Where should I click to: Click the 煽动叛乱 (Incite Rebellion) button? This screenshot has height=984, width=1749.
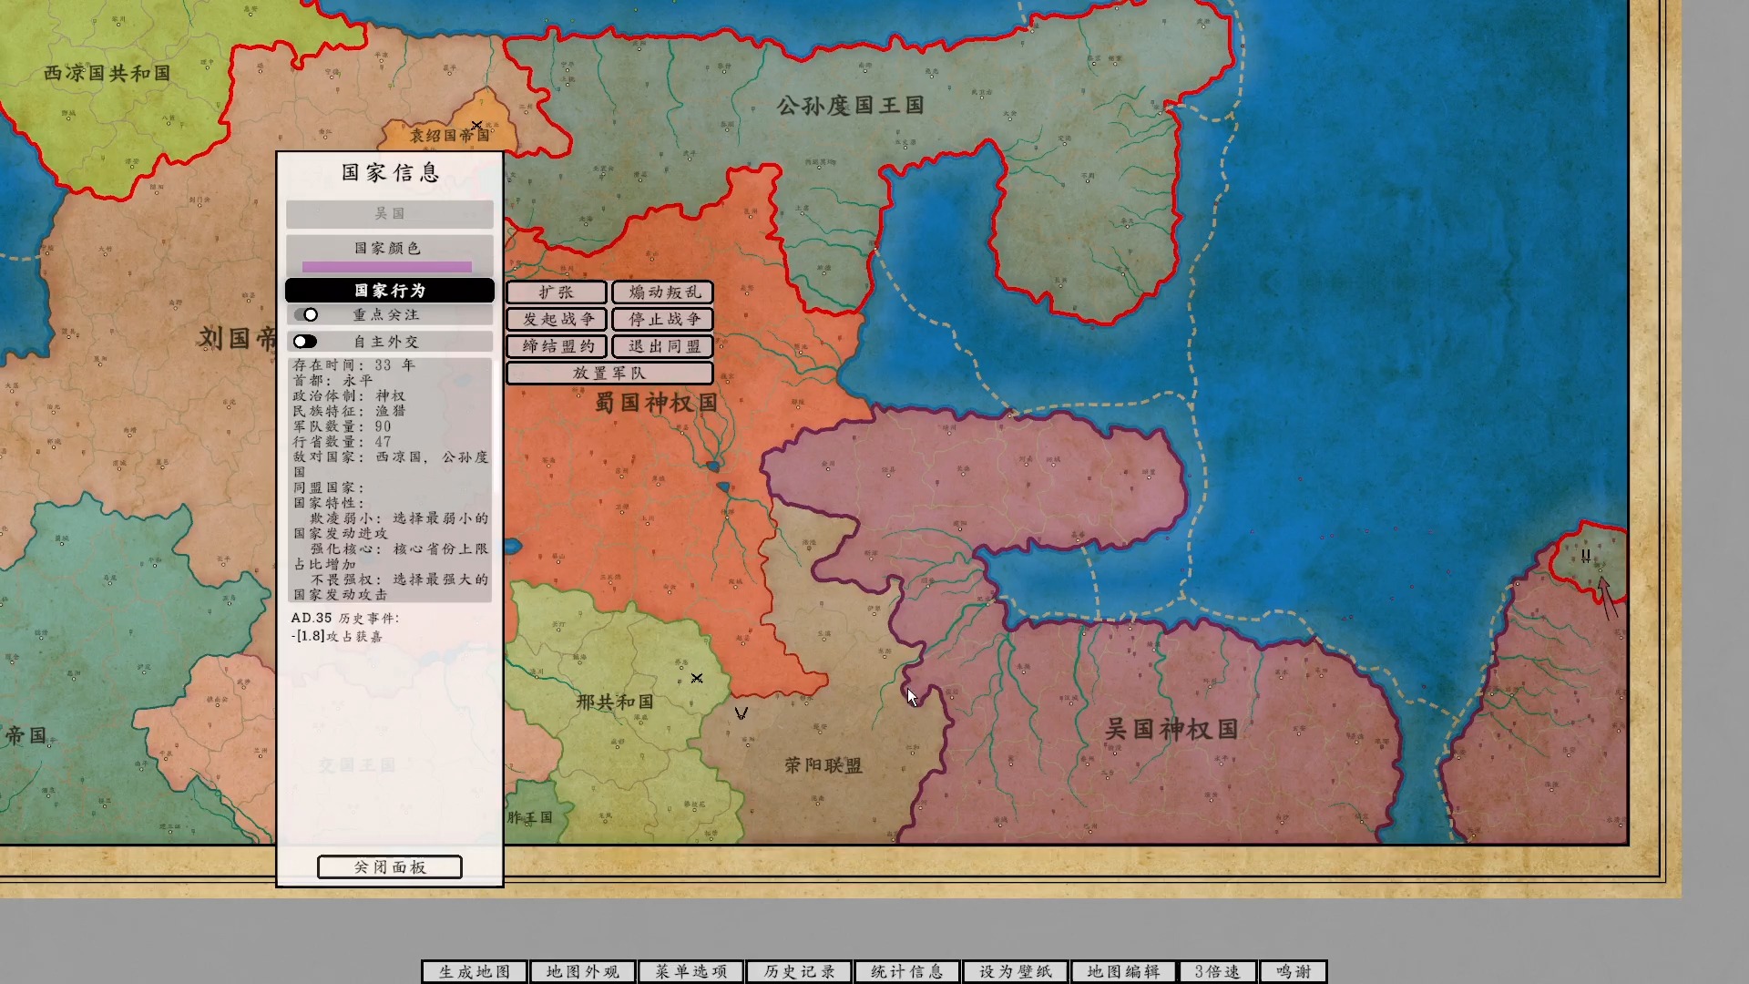661,292
